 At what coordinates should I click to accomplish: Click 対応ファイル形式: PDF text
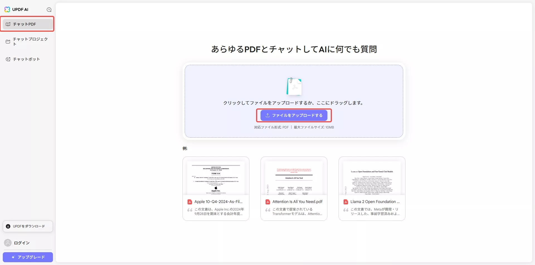tap(271, 127)
